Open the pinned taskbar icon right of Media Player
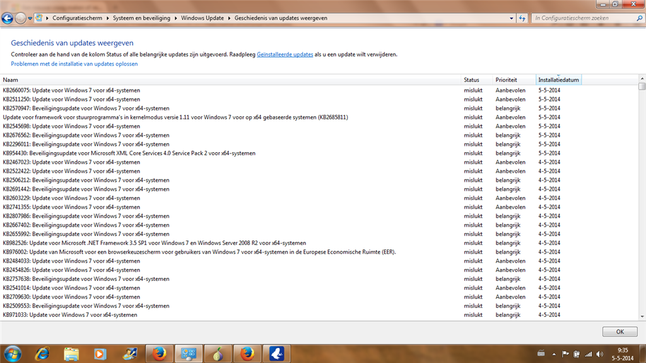Image resolution: width=646 pixels, height=363 pixels. point(130,354)
